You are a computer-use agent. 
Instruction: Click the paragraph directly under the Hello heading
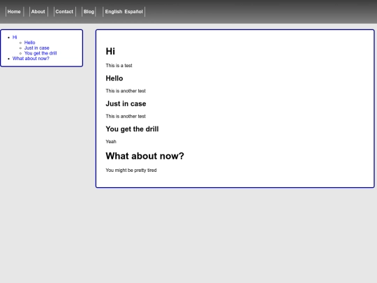point(126,91)
